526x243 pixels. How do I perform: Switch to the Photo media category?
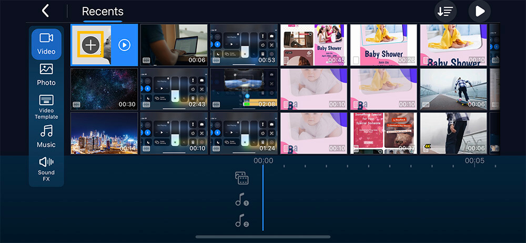46,75
